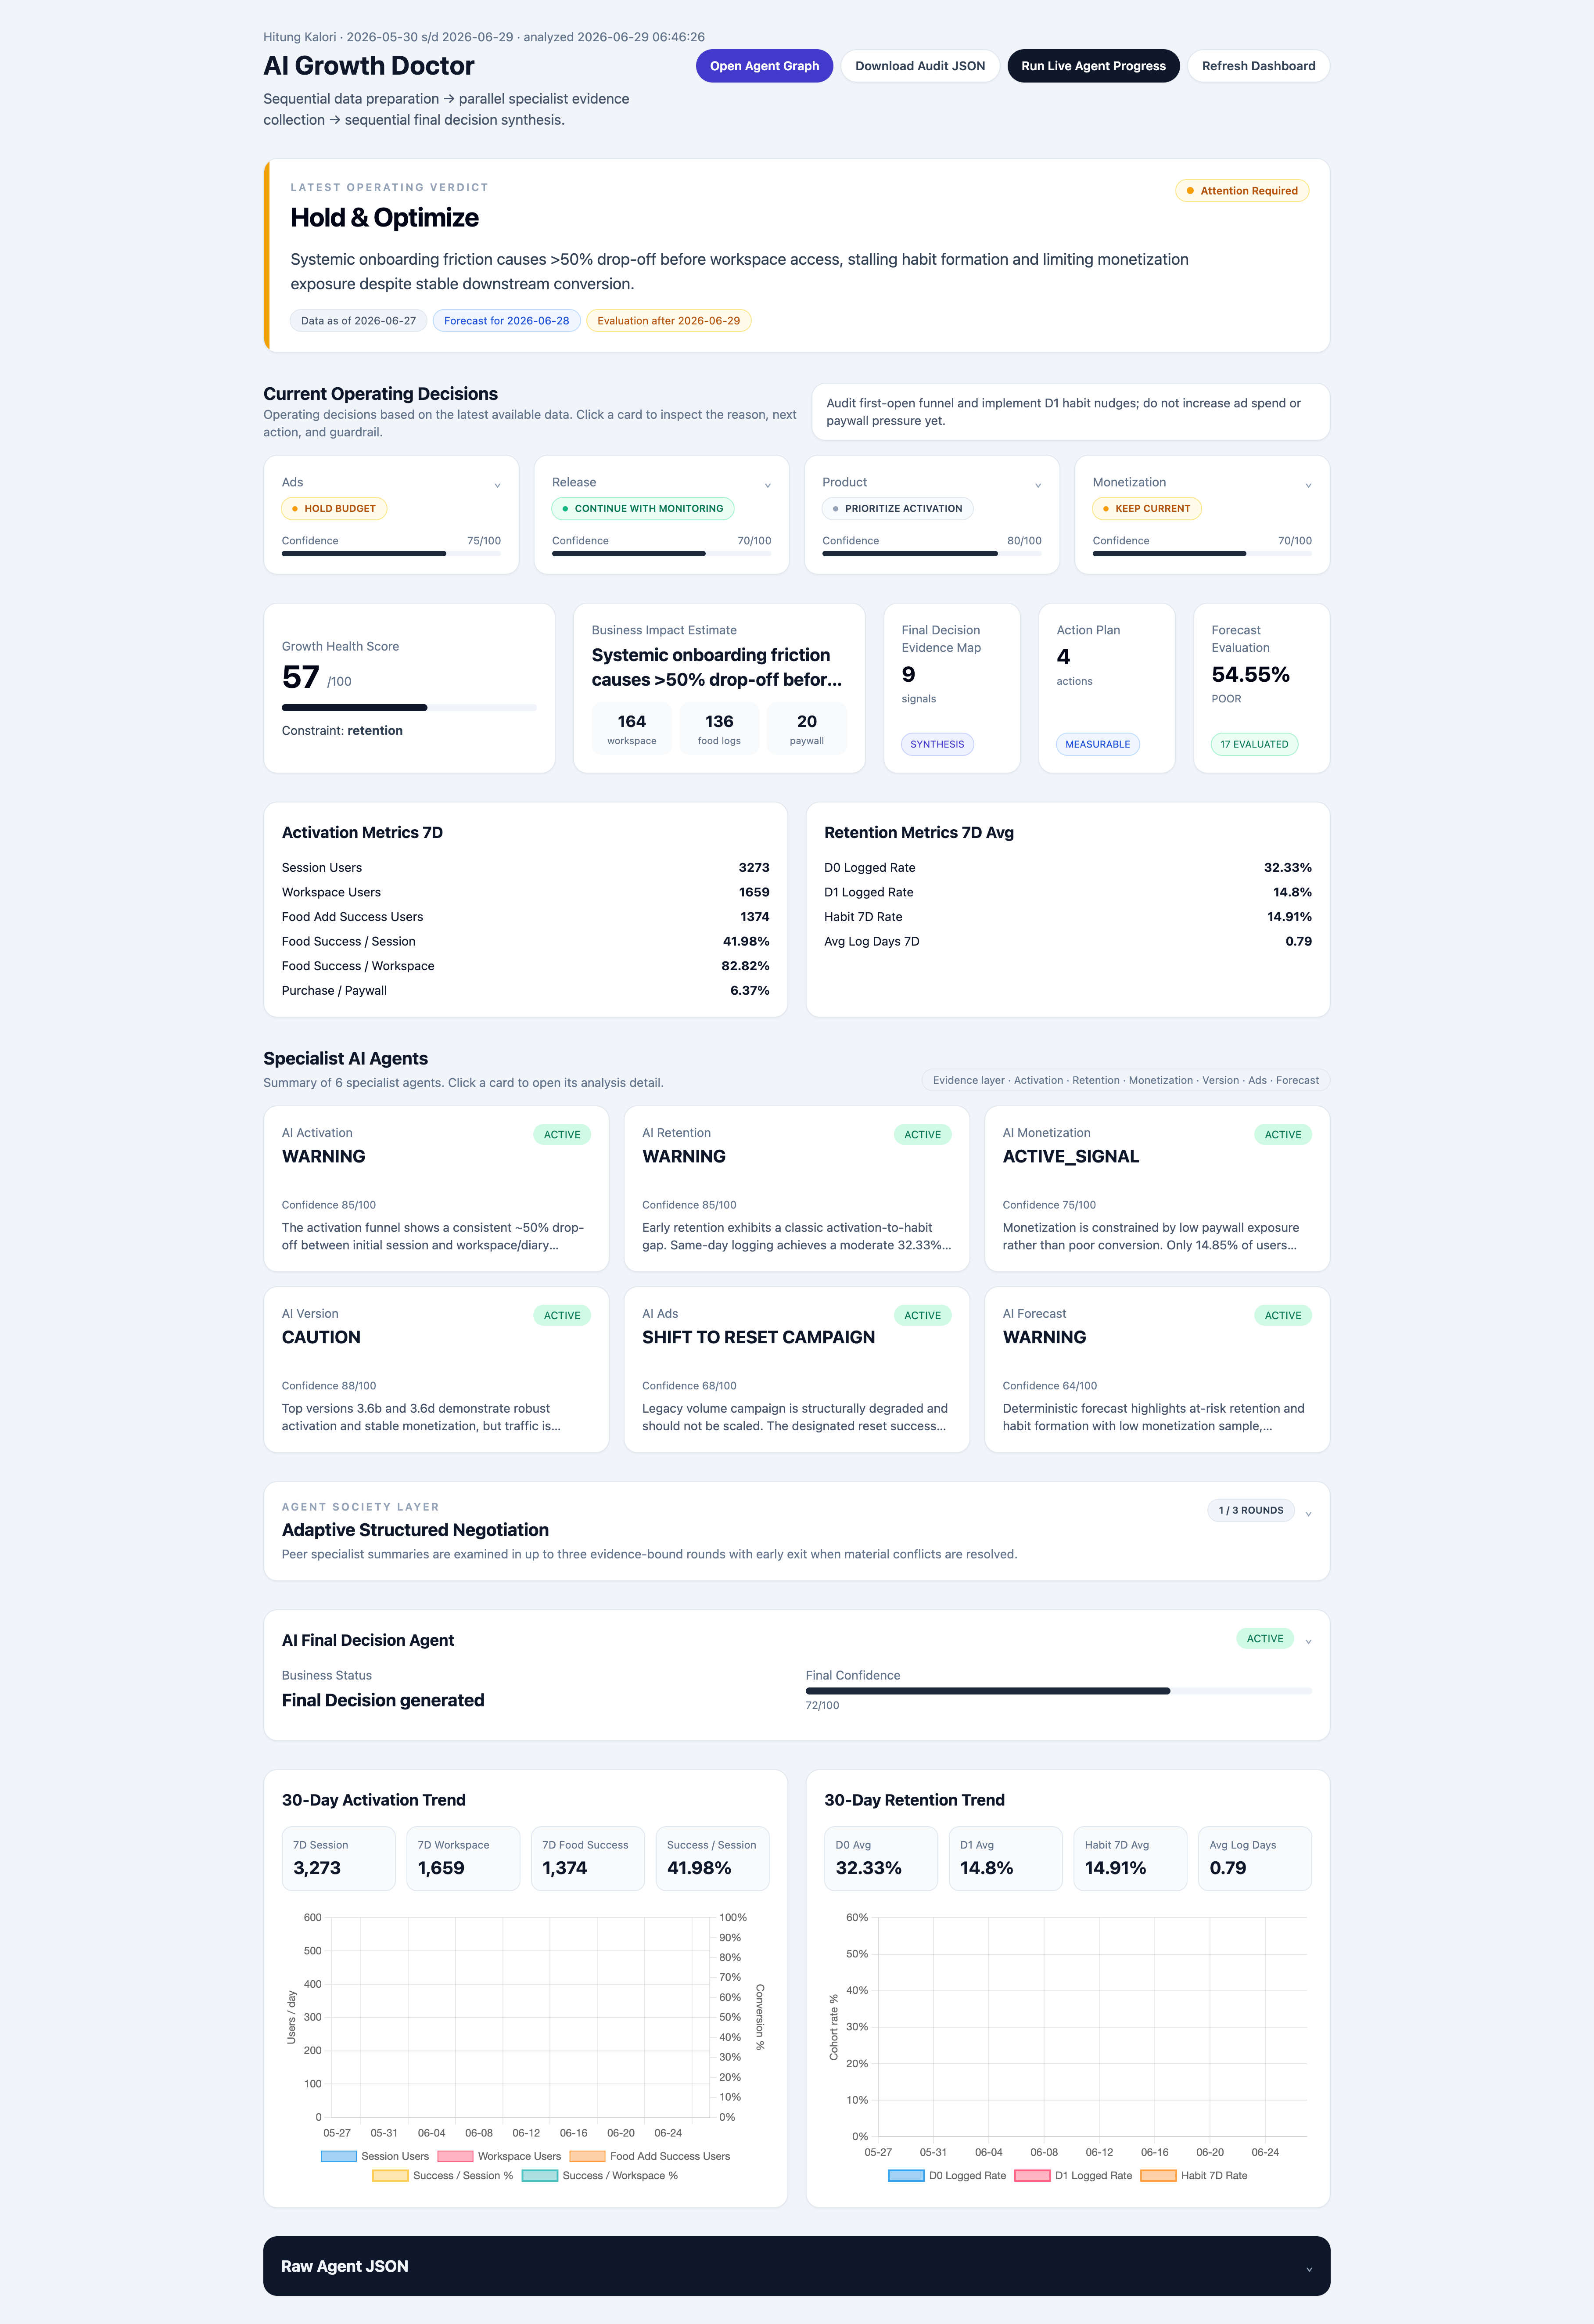The height and width of the screenshot is (2324, 1594).
Task: Open the AI Ads agent card
Action: click(x=796, y=1370)
